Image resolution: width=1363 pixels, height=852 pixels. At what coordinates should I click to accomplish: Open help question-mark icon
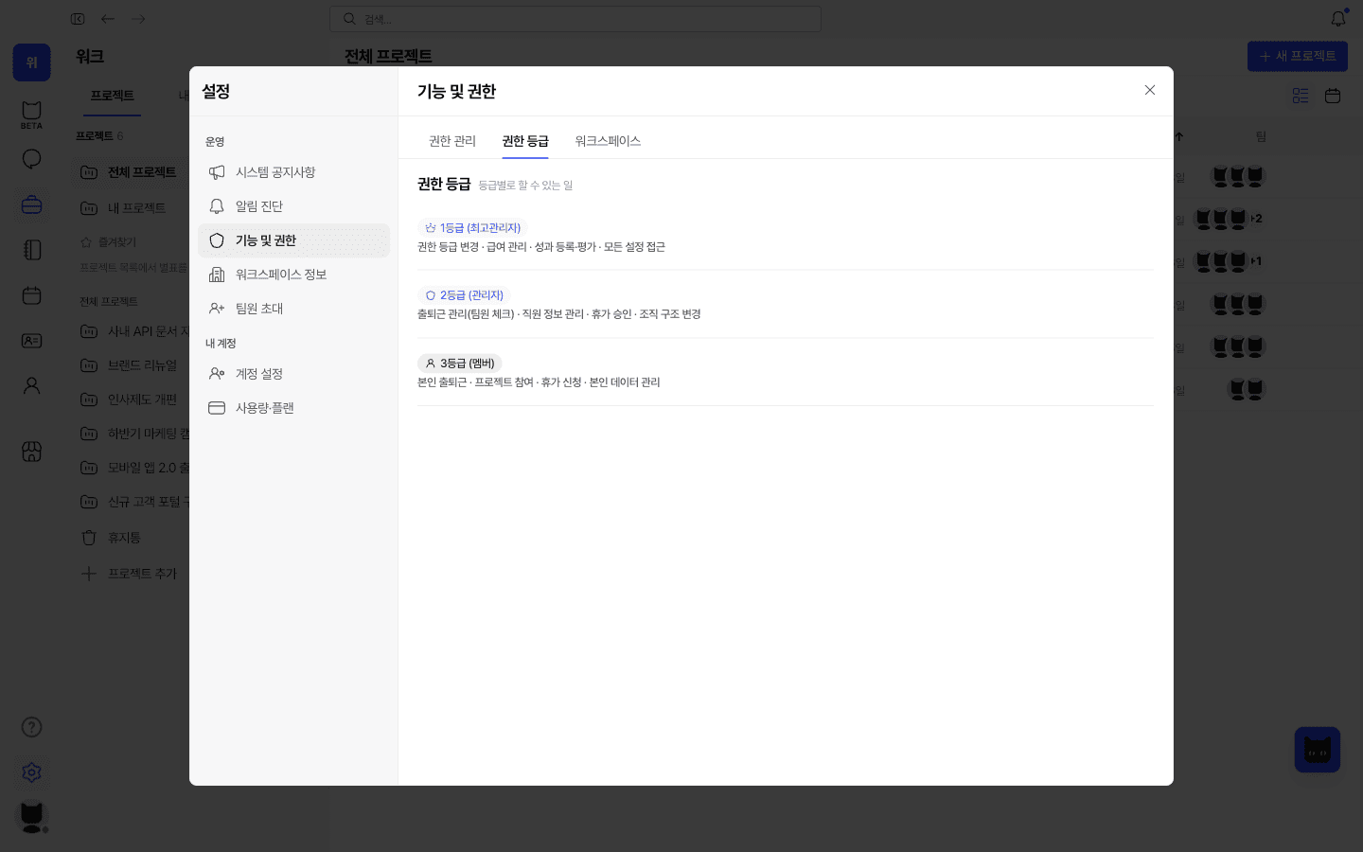pyautogui.click(x=31, y=727)
